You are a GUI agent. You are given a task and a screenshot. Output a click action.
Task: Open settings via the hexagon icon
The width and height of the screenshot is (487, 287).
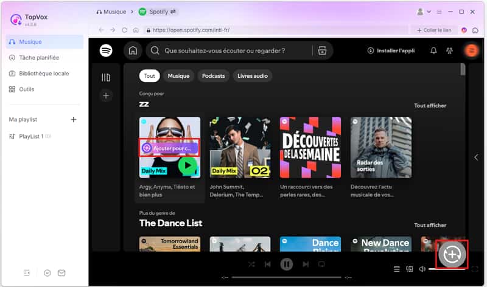(47, 273)
